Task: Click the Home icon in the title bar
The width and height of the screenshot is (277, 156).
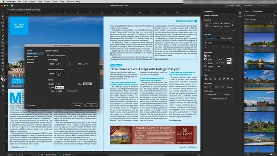Action: [12, 6]
